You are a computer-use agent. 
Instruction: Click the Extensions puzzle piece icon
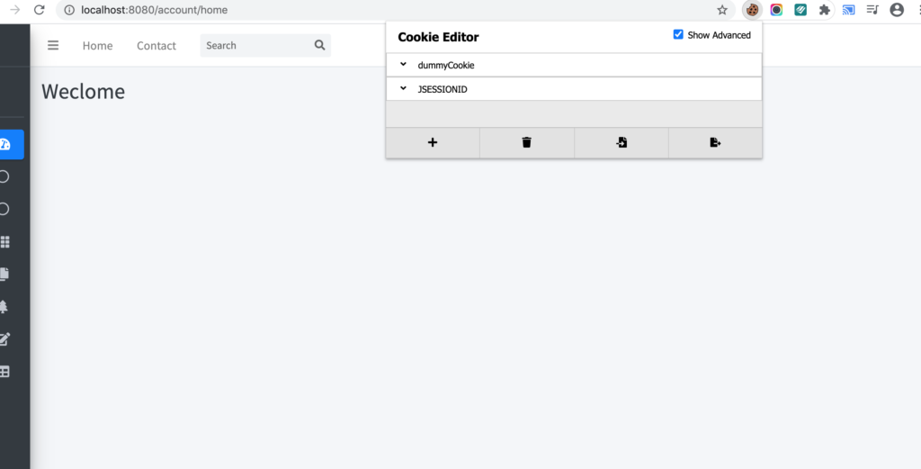824,10
